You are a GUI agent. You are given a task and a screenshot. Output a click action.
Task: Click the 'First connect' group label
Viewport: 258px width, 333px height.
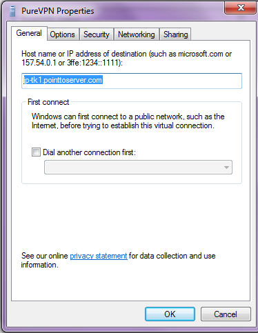[48, 102]
